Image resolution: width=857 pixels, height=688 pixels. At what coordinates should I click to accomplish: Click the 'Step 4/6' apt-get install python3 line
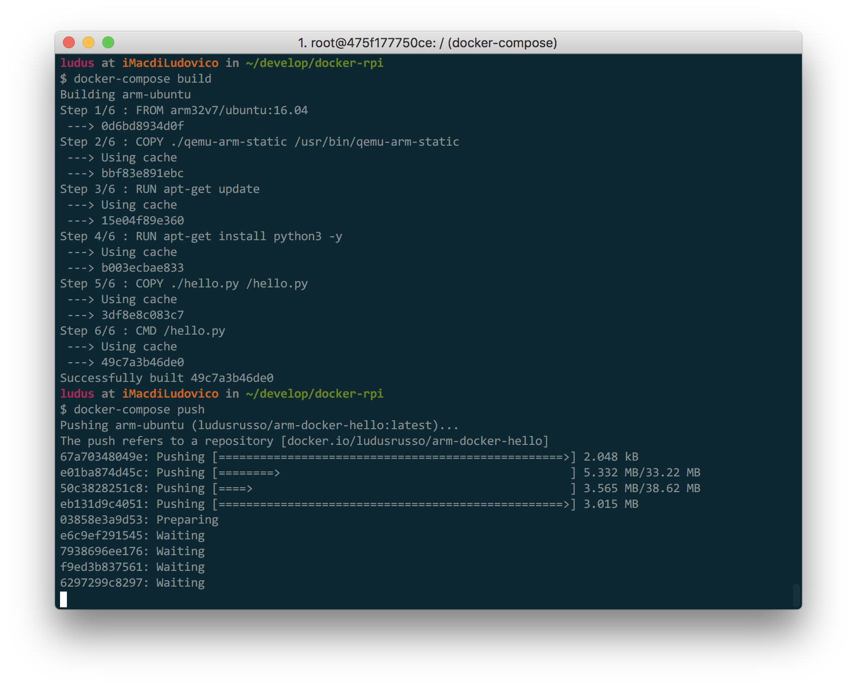[201, 236]
